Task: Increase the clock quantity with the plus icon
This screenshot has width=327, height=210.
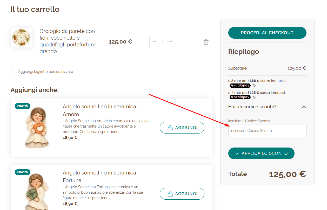Action: click(x=171, y=41)
